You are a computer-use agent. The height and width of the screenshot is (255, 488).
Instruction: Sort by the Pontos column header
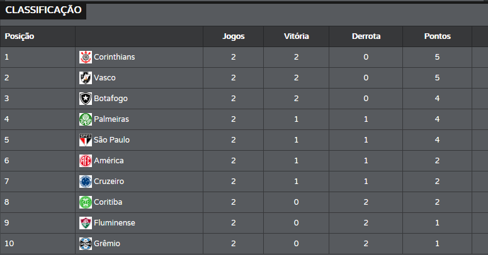click(x=437, y=36)
